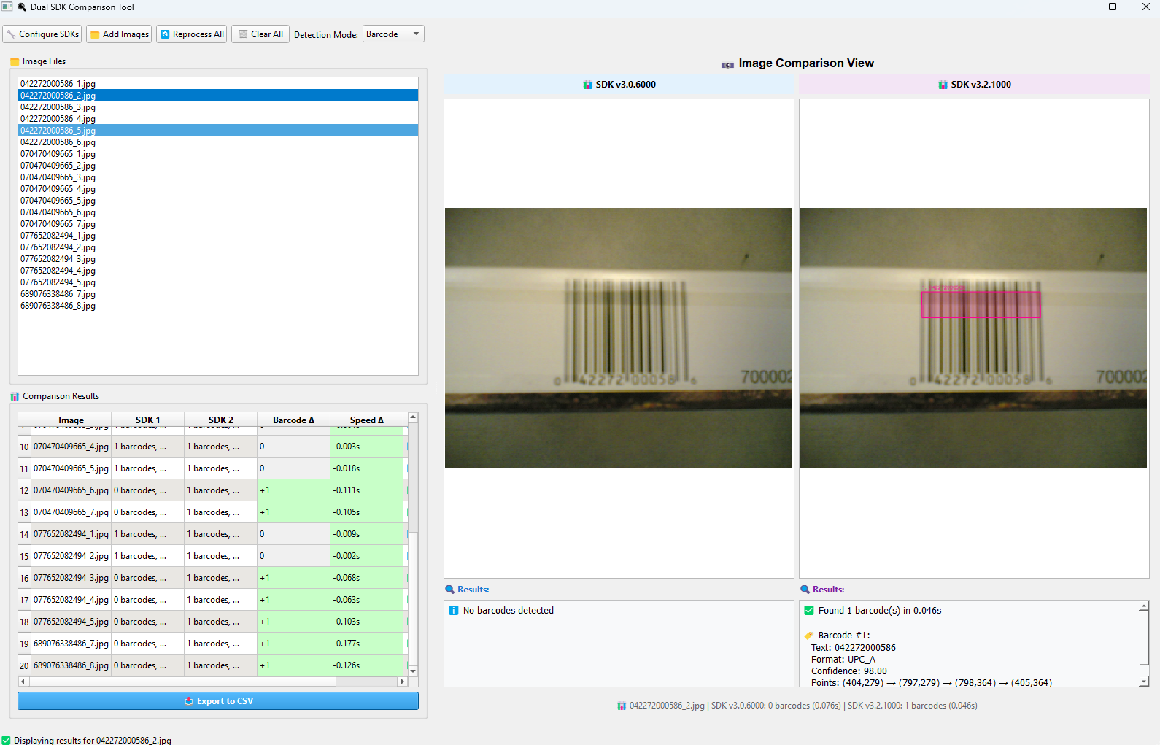Select file 042272000586_3.jpg

click(218, 107)
